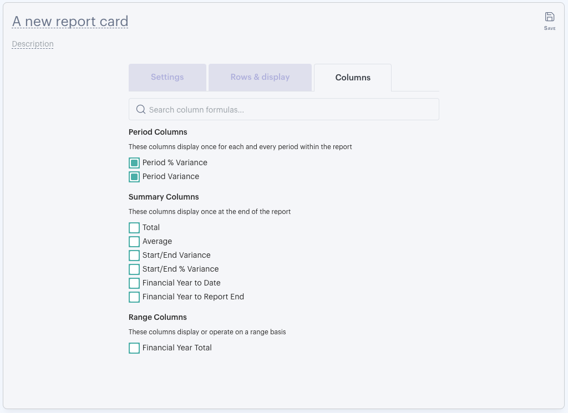
Task: Select the Columns tab
Action: (353, 78)
